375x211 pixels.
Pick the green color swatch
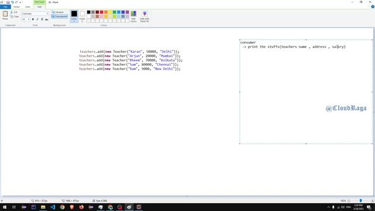(115, 12)
